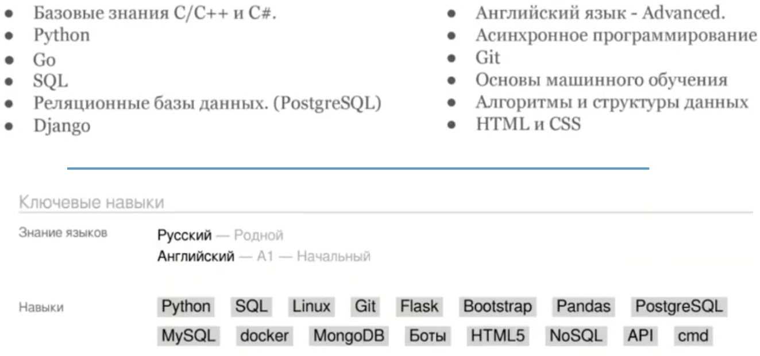
Task: Select the cmd skill tag
Action: pyautogui.click(x=693, y=336)
